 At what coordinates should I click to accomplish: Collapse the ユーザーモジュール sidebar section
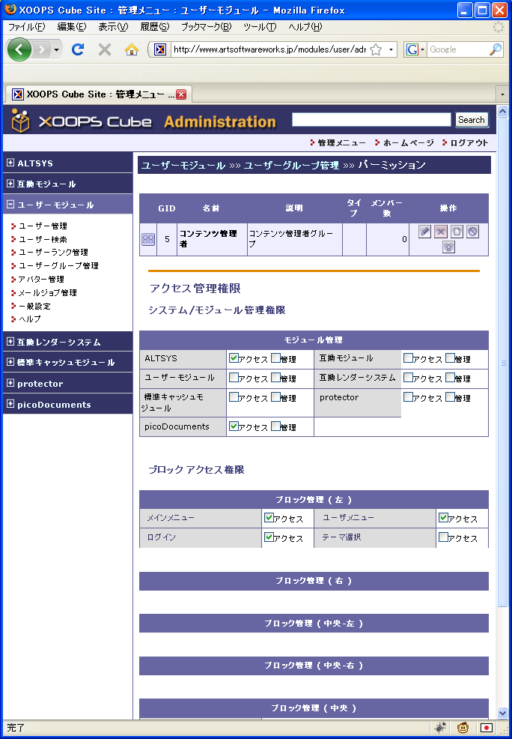10,205
